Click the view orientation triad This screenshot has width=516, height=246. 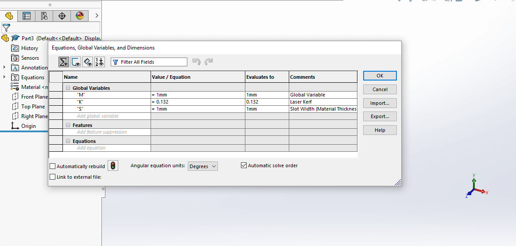pyautogui.click(x=477, y=186)
